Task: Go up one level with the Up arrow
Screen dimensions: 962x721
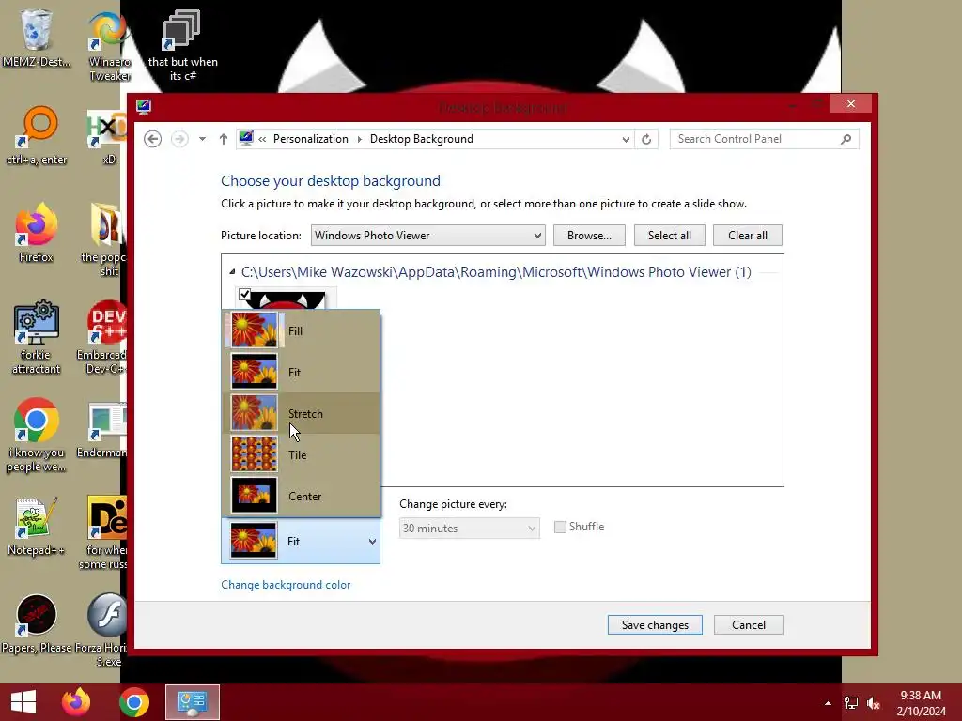Action: (x=224, y=139)
